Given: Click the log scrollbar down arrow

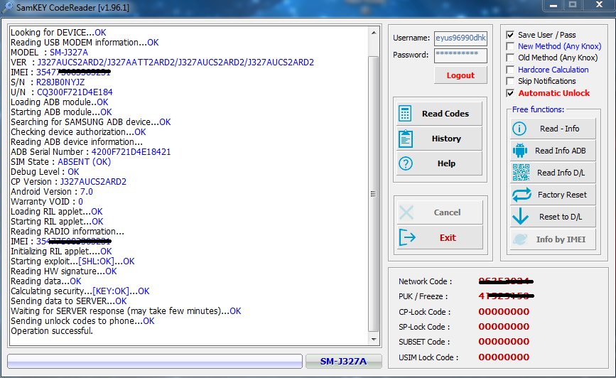Looking at the screenshot, I should (x=374, y=340).
